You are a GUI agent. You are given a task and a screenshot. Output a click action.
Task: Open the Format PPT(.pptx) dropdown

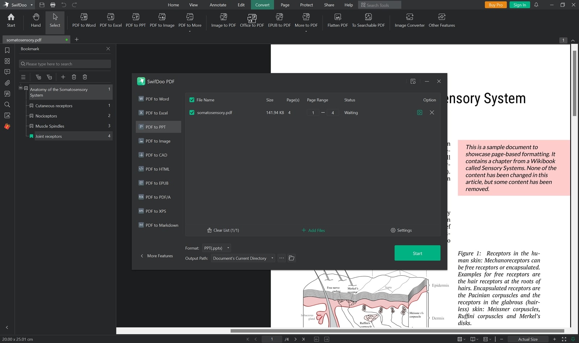(216, 248)
